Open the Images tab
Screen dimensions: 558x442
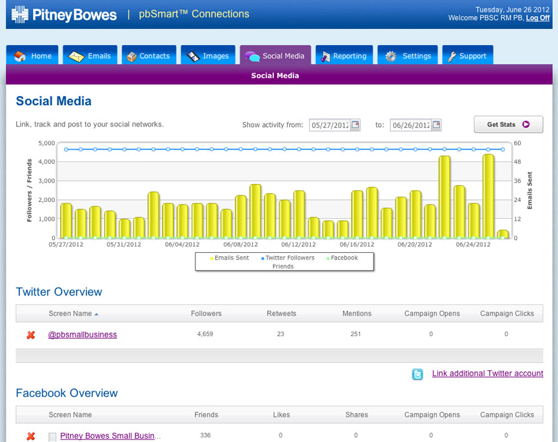pos(208,55)
